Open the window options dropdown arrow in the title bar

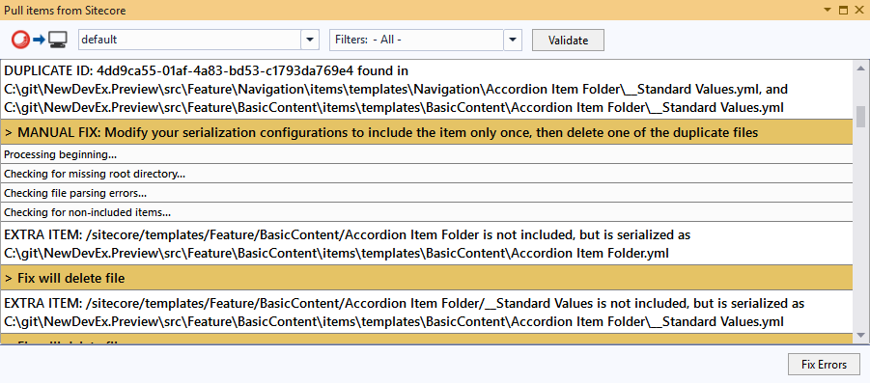pyautogui.click(x=828, y=10)
